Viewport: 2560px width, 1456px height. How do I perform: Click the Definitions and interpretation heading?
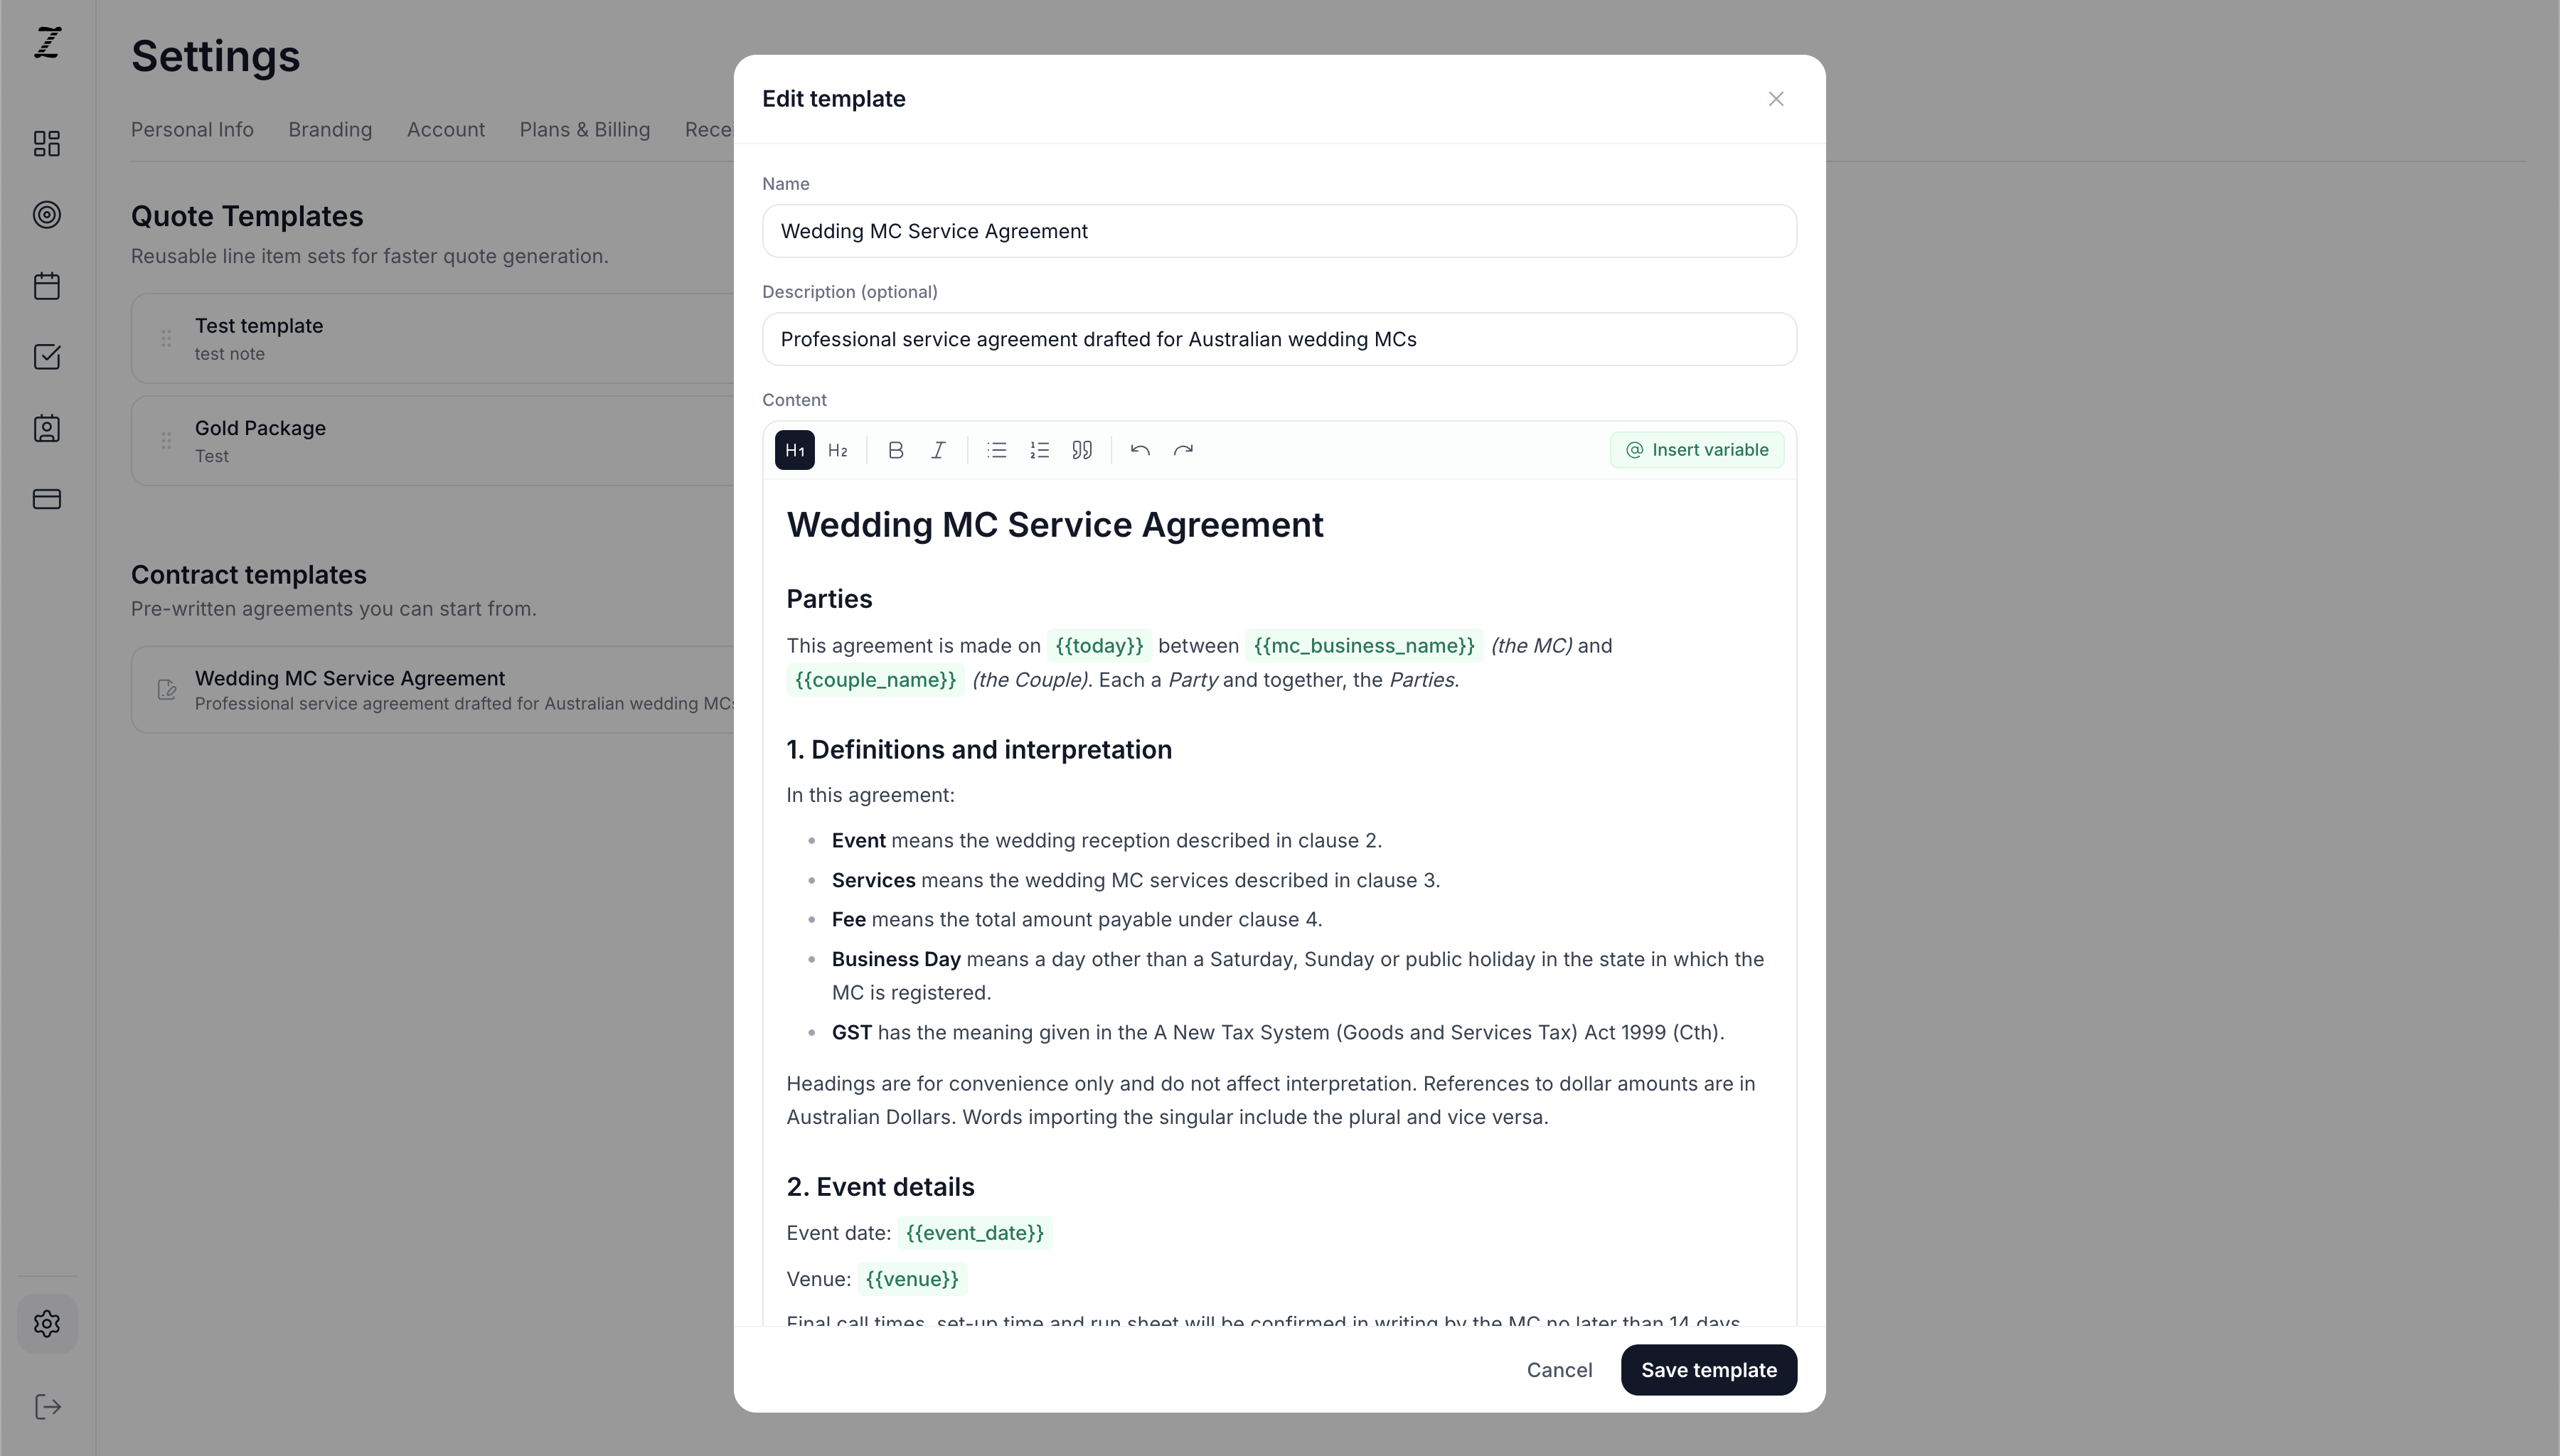click(x=979, y=750)
